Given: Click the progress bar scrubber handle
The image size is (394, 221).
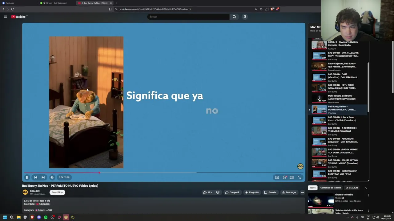Looking at the screenshot, I should click(99, 173).
